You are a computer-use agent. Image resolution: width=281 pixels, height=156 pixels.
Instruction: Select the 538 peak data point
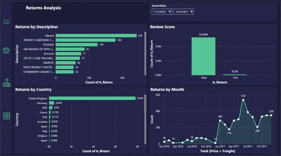pyautogui.click(x=243, y=100)
